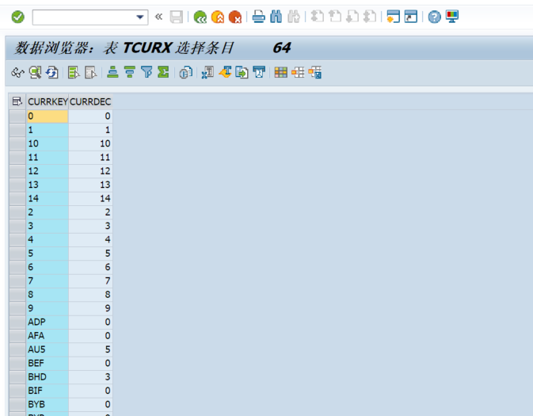Click the Print icon
The width and height of the screenshot is (533, 416).
tap(259, 17)
